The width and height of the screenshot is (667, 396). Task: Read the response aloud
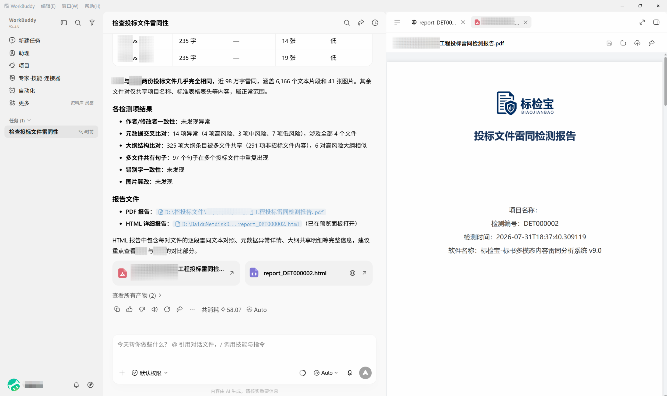(x=155, y=309)
